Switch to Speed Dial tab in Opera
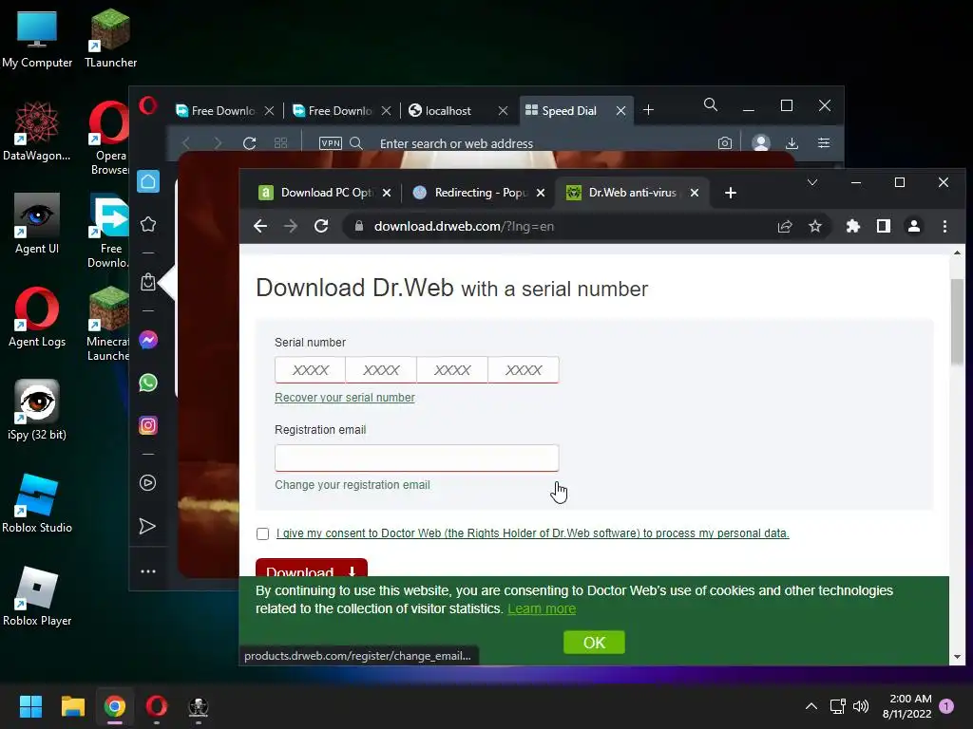 [570, 111]
